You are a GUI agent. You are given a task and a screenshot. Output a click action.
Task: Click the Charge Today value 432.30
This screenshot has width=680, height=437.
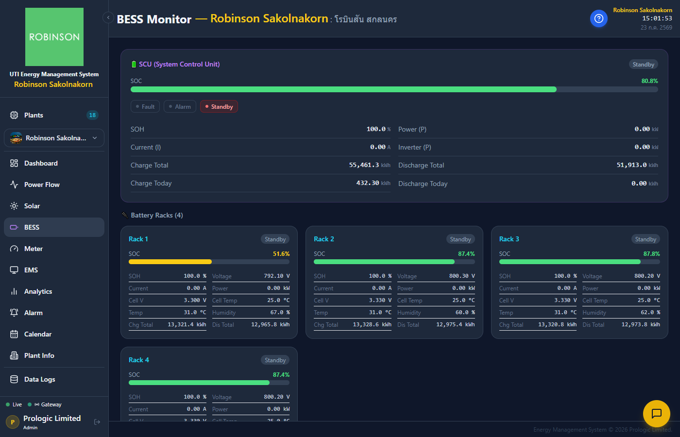(367, 183)
